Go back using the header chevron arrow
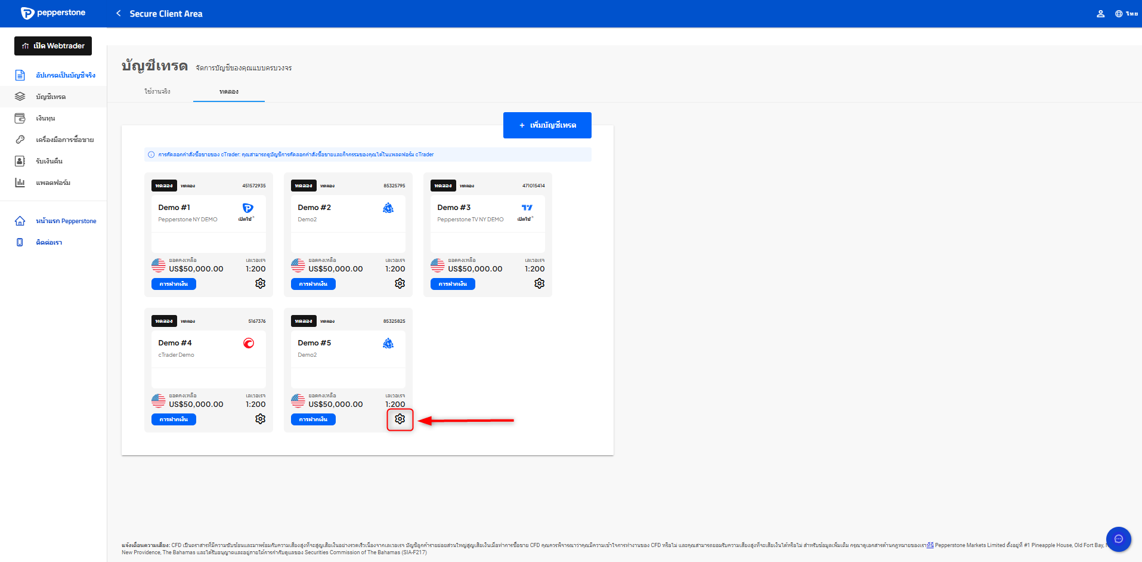1142x562 pixels. pyautogui.click(x=119, y=14)
